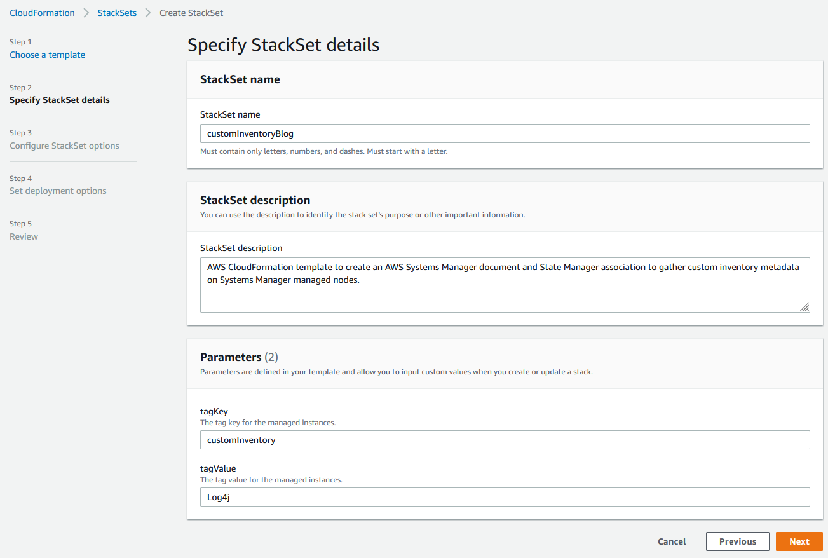Click Previous to return a step
Viewport: 828px width, 558px height.
coord(737,541)
